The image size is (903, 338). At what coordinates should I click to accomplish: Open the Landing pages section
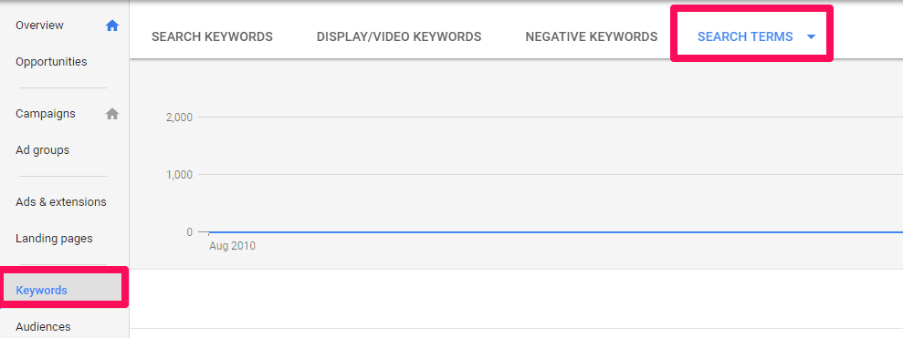coord(54,239)
